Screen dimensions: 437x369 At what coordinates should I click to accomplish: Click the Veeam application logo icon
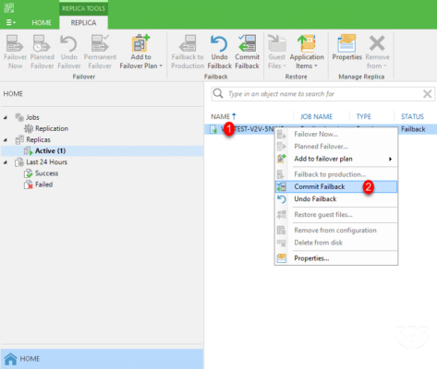coord(9,7)
